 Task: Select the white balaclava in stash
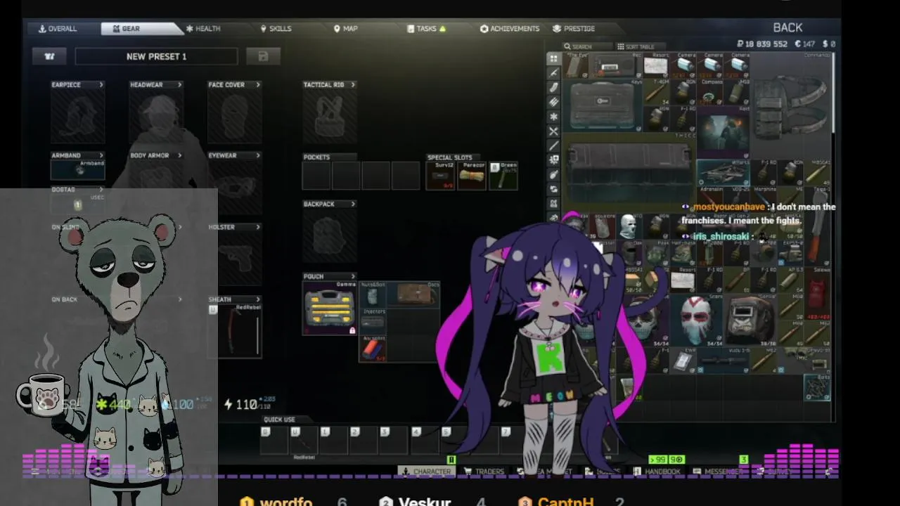629,227
